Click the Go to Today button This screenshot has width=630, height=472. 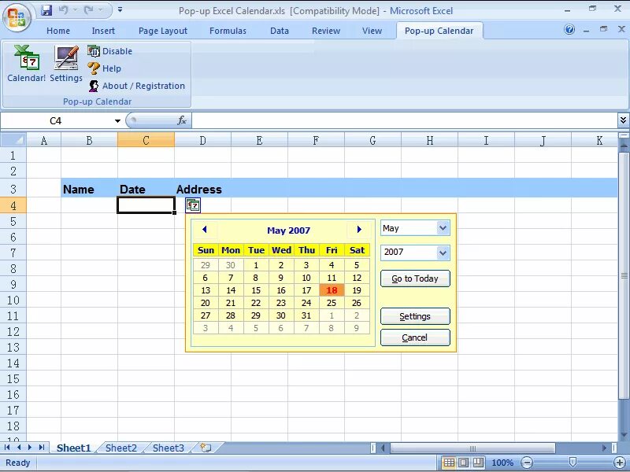point(415,278)
